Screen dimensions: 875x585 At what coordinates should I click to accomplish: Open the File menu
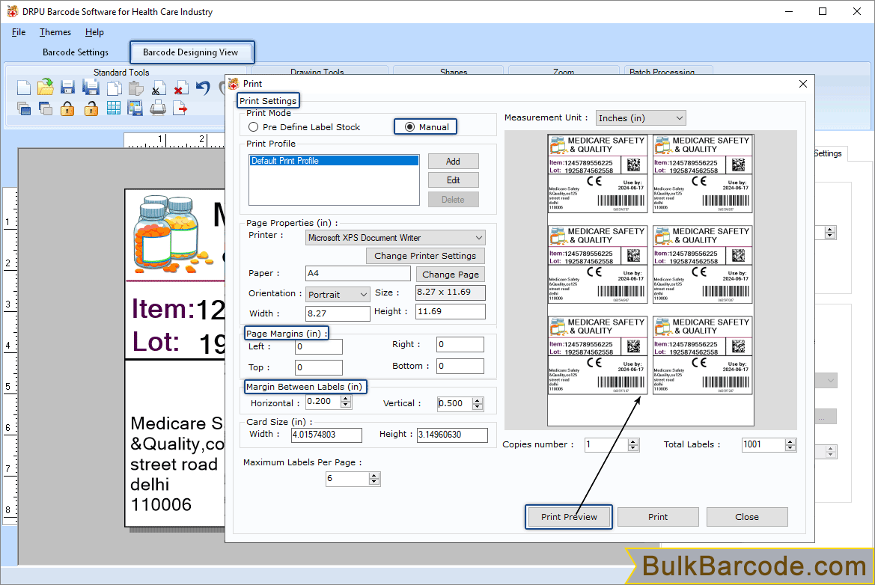pos(19,32)
